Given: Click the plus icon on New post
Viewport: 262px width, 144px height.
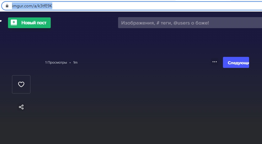Looking at the screenshot, I should [14, 23].
